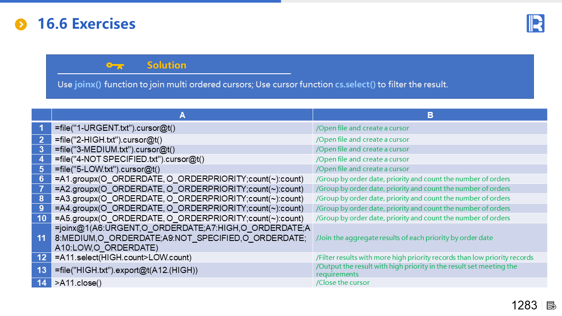Select column B header of the table
The height and width of the screenshot is (316, 562).
430,115
